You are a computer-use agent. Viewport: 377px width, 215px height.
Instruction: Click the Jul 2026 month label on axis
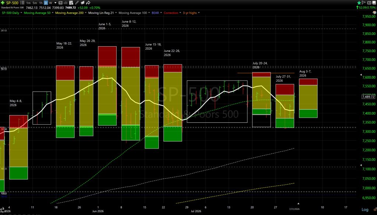click(196, 211)
